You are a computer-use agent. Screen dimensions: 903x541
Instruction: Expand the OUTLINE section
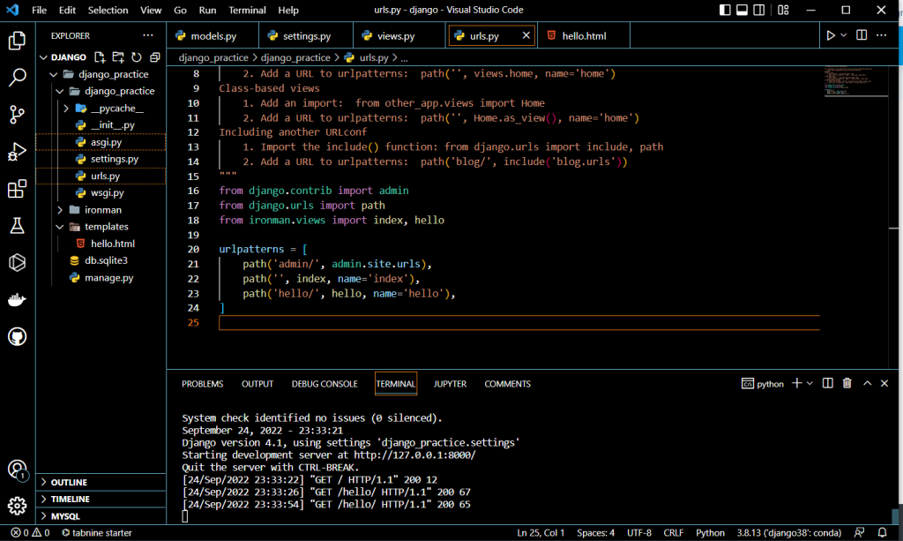coord(69,483)
